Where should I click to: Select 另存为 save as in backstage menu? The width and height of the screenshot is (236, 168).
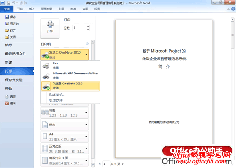click(x=12, y=24)
